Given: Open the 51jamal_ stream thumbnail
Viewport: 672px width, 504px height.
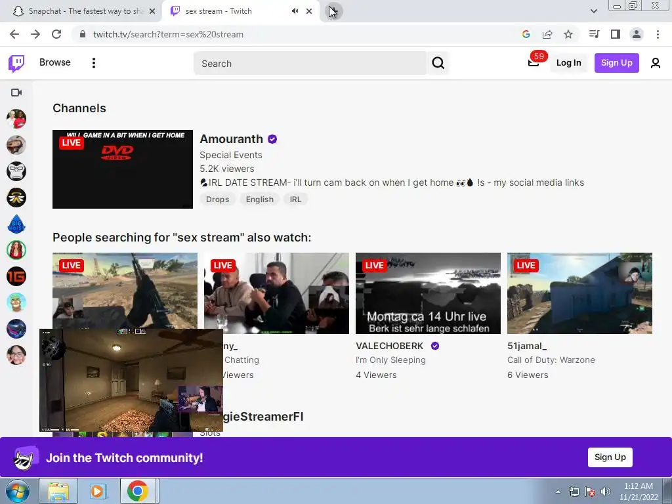Looking at the screenshot, I should click(x=579, y=293).
